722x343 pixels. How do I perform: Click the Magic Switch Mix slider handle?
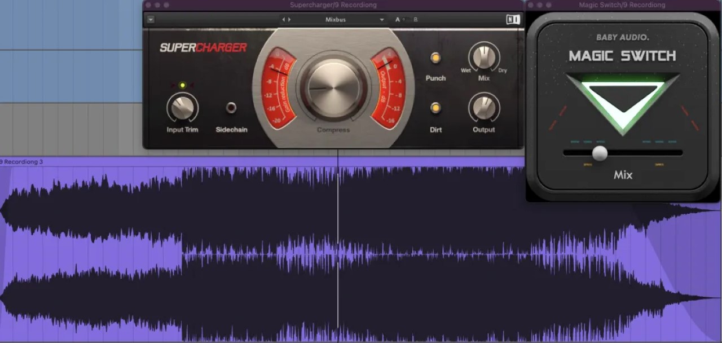point(600,153)
